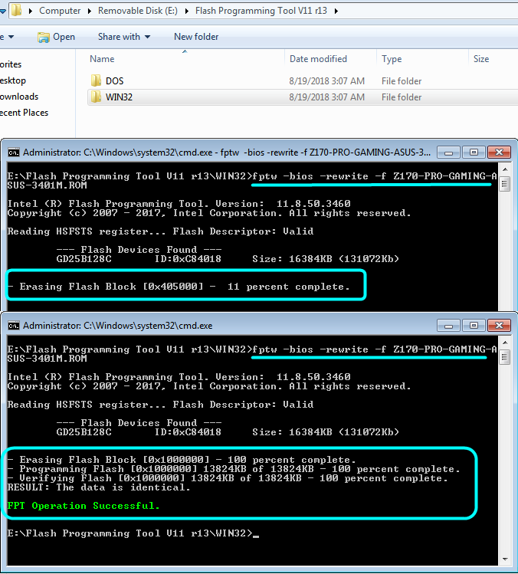Viewport: 518px width, 574px height.
Task: Select Recent Places in the navigation pane
Action: click(x=24, y=113)
